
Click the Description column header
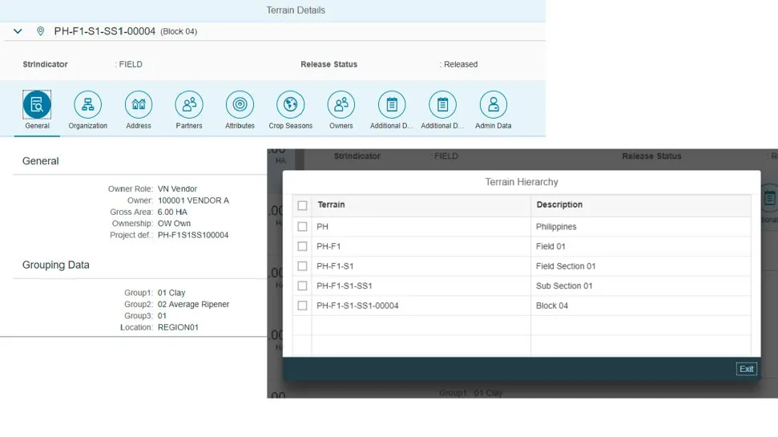pos(559,205)
